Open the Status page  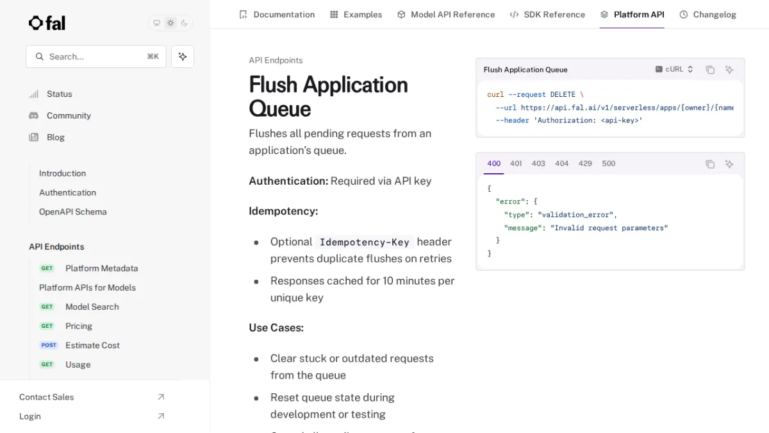[60, 94]
